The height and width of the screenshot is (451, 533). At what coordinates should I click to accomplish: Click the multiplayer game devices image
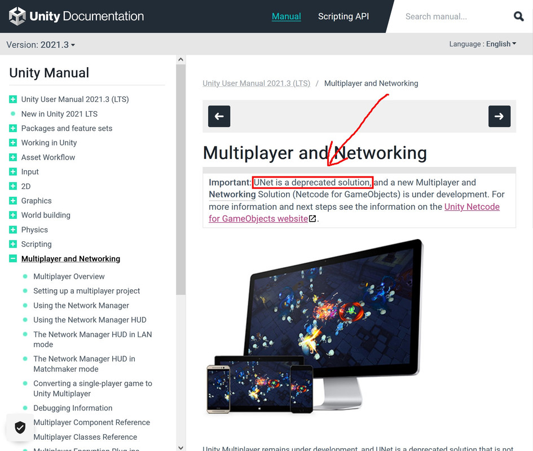click(314, 326)
